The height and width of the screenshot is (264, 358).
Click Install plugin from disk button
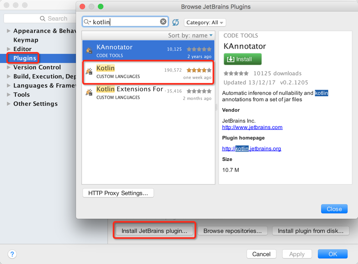pyautogui.click(x=310, y=231)
